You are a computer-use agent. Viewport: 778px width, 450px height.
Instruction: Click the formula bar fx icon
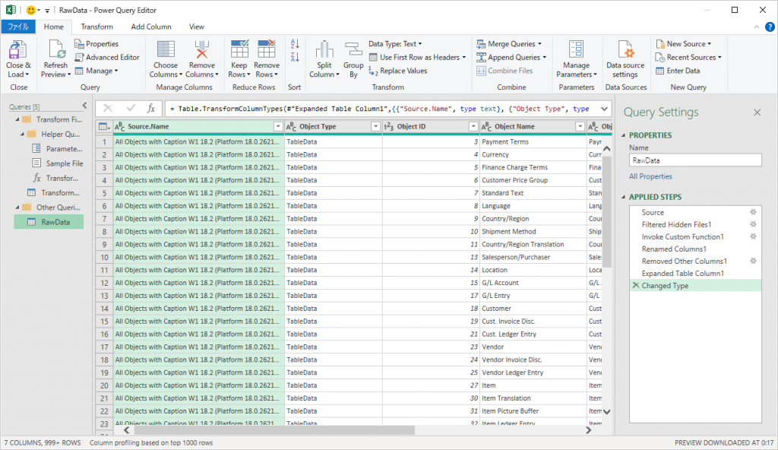(x=151, y=108)
